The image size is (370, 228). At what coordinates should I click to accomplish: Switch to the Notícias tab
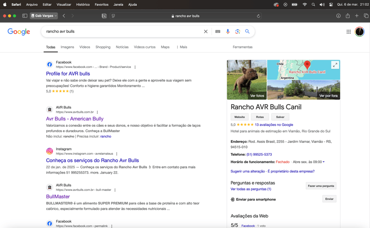tap(122, 47)
